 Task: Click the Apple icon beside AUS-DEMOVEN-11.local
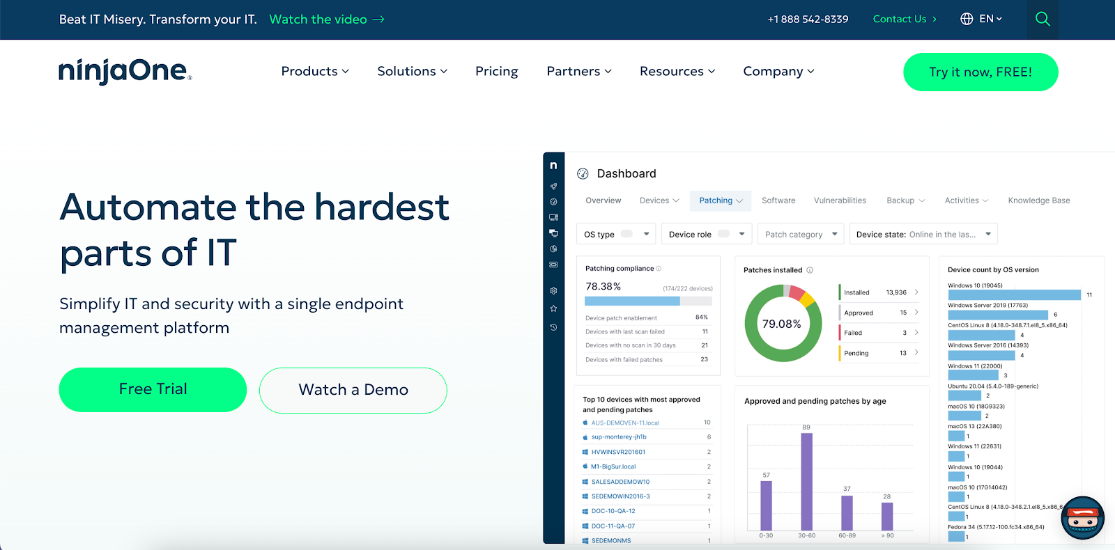click(585, 423)
